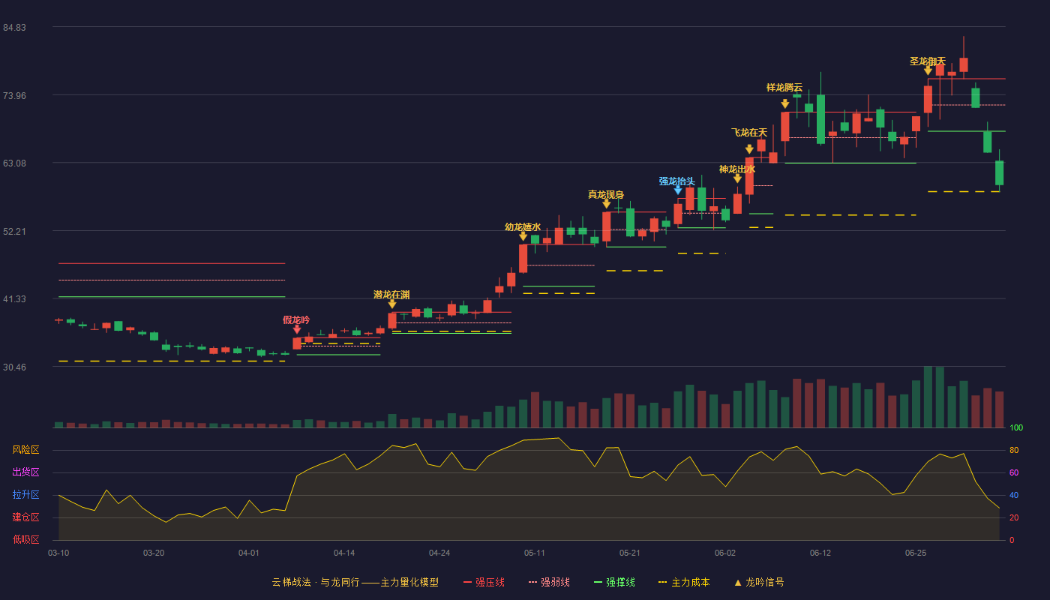Click the 52.21 price axis label
This screenshot has width=1050, height=600.
click(14, 232)
